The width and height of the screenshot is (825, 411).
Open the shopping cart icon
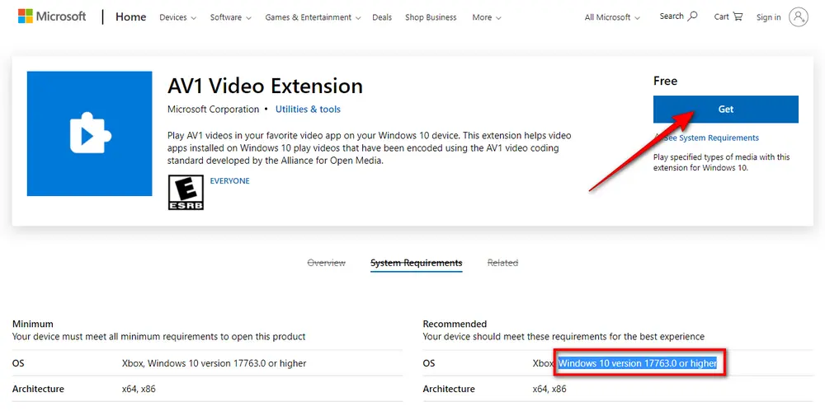pos(738,16)
